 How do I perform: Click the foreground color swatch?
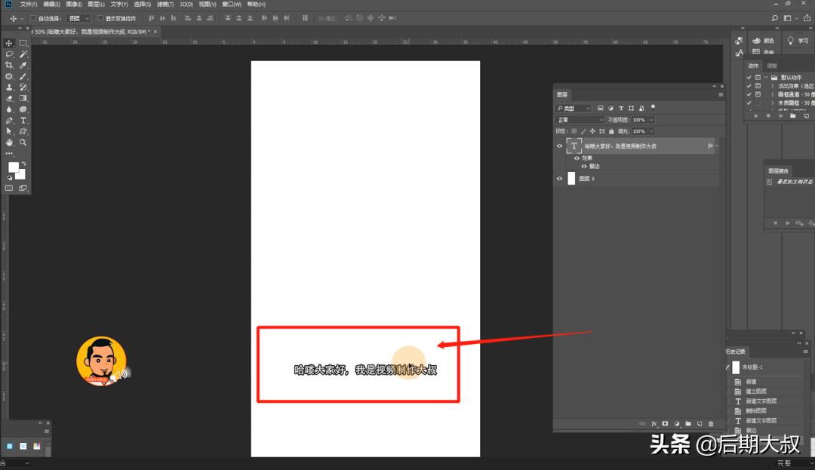14,167
